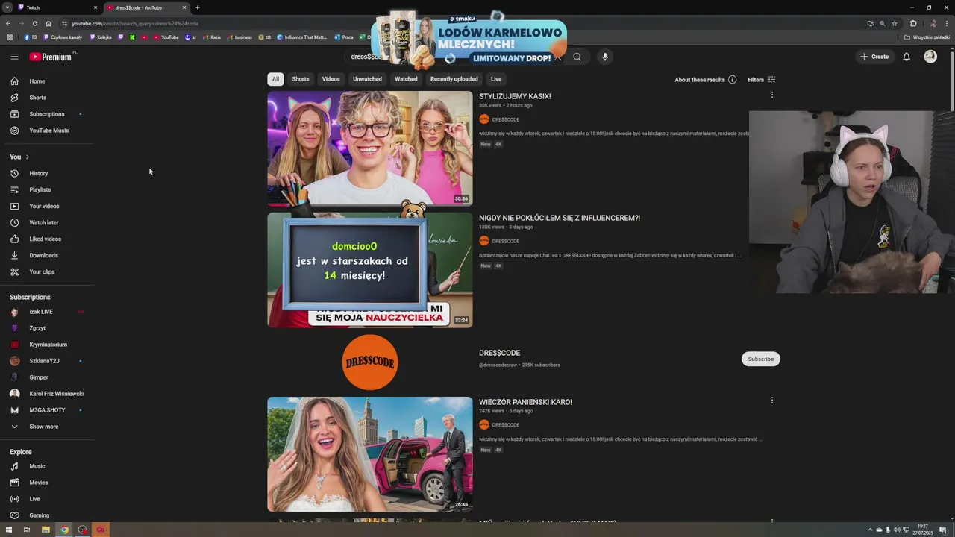
Task: Open options menu for WIECZÓR PANIEŃSKI KARO video
Action: 772,401
